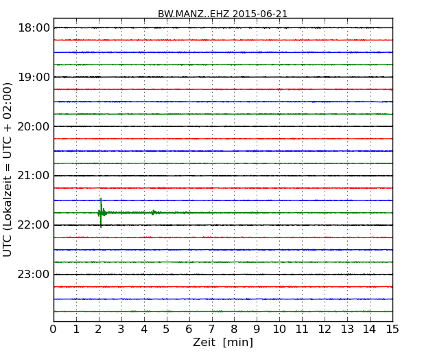Click x-axis tick label 0

[x=54, y=330]
